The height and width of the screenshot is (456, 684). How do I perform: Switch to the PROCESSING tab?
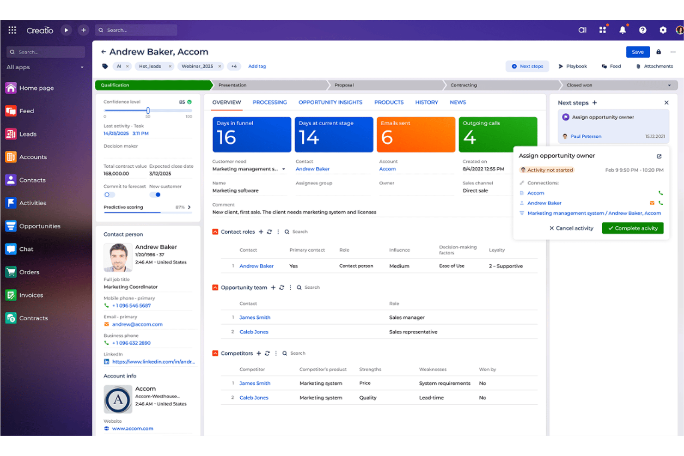pyautogui.click(x=269, y=103)
